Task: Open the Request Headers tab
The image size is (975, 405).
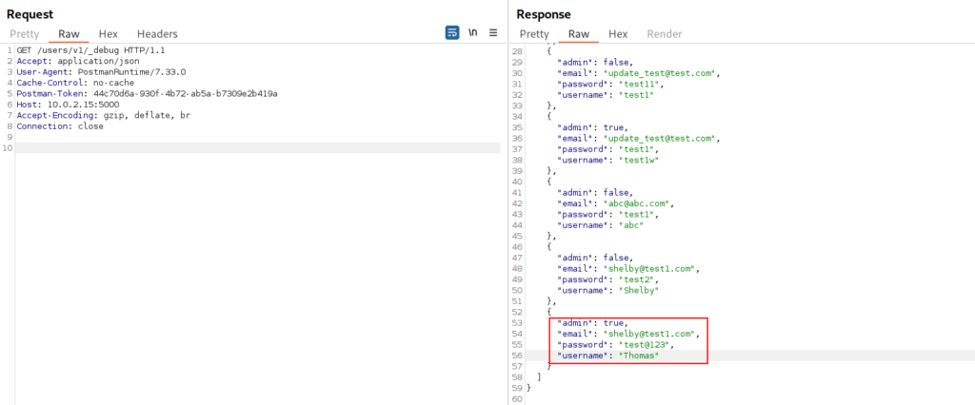Action: (157, 34)
